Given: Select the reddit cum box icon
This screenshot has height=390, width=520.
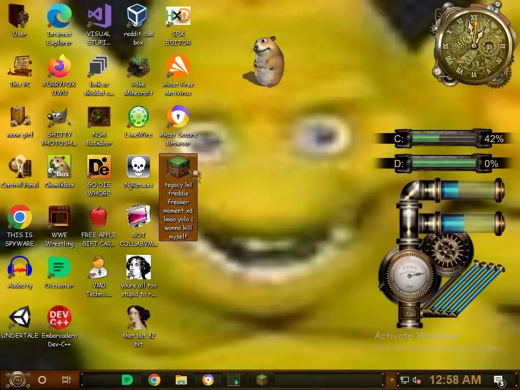Looking at the screenshot, I should click(x=138, y=24).
